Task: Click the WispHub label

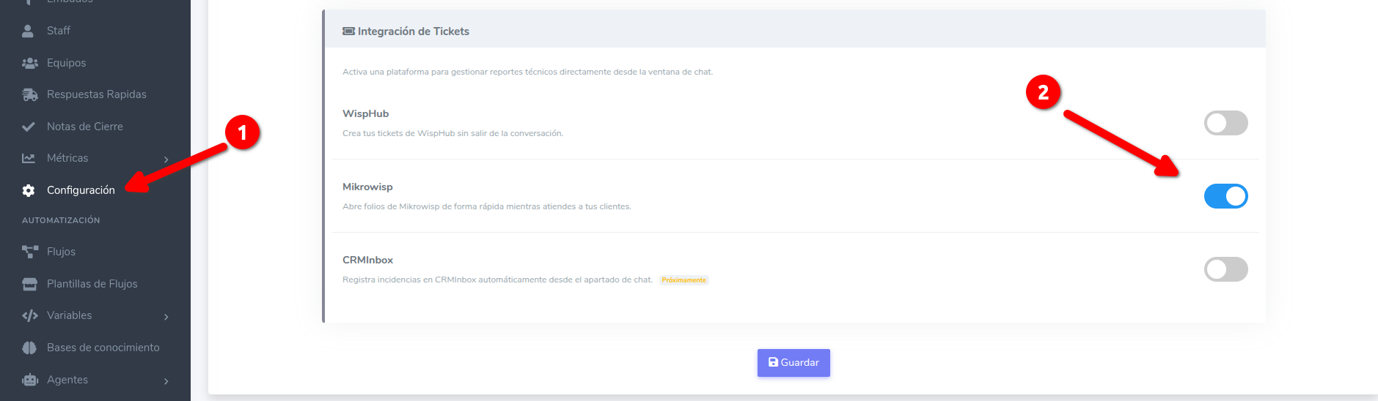Action: (366, 113)
